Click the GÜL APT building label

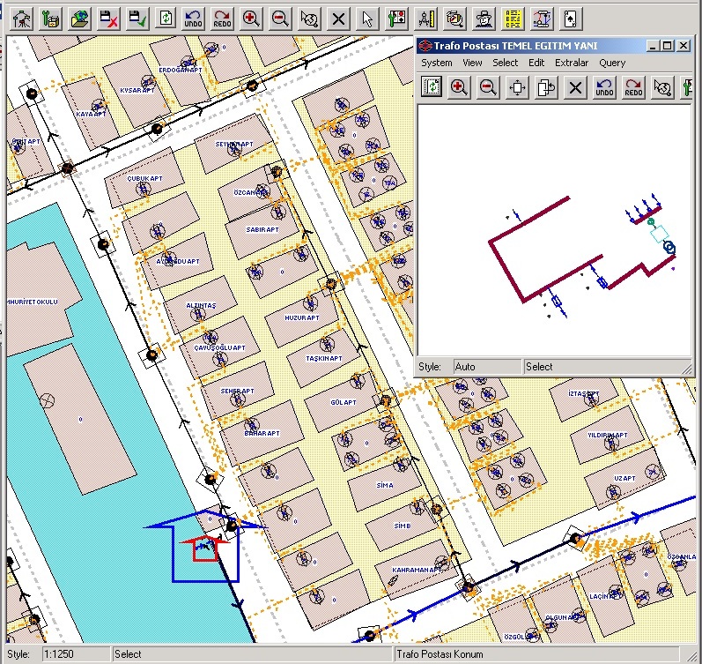(344, 402)
